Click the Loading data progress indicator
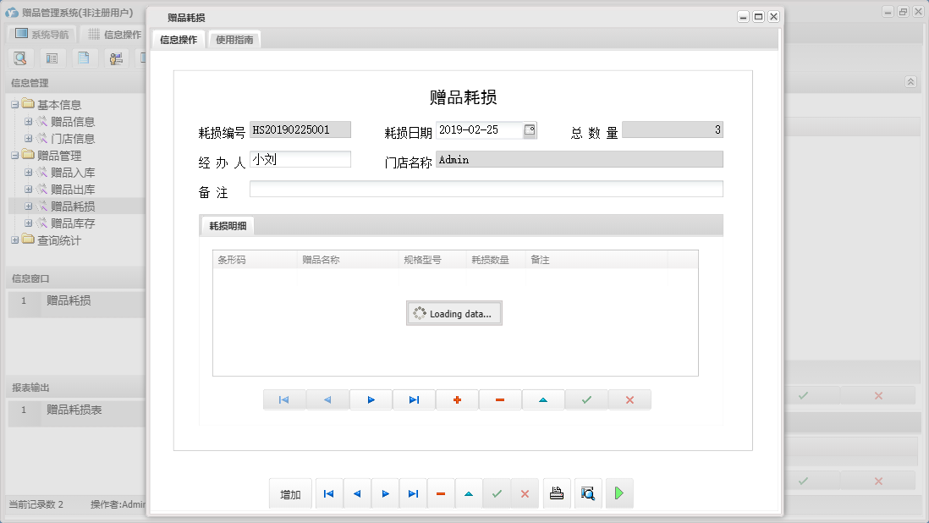929x523 pixels. 454,313
